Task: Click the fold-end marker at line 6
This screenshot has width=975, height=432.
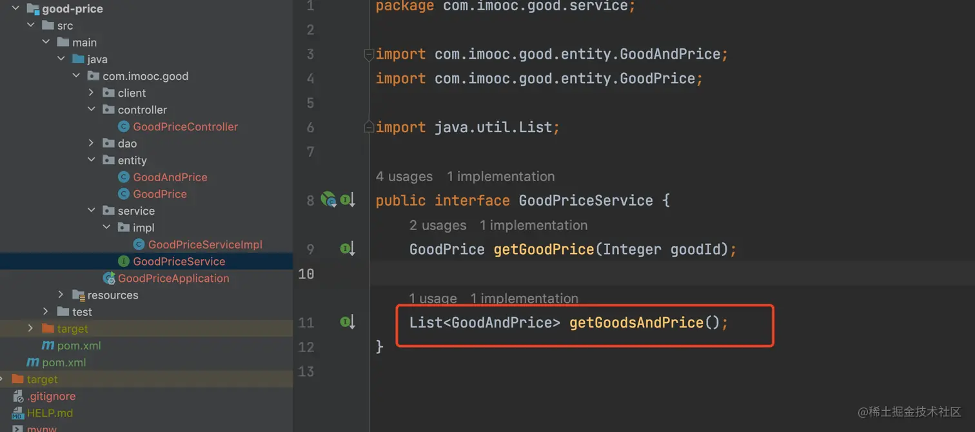Action: click(x=369, y=127)
